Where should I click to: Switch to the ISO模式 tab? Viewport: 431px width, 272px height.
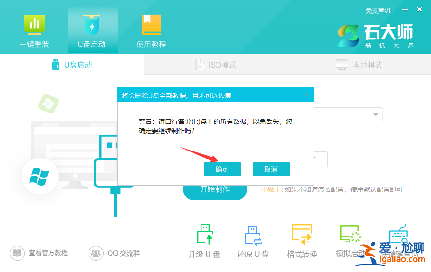pyautogui.click(x=215, y=64)
